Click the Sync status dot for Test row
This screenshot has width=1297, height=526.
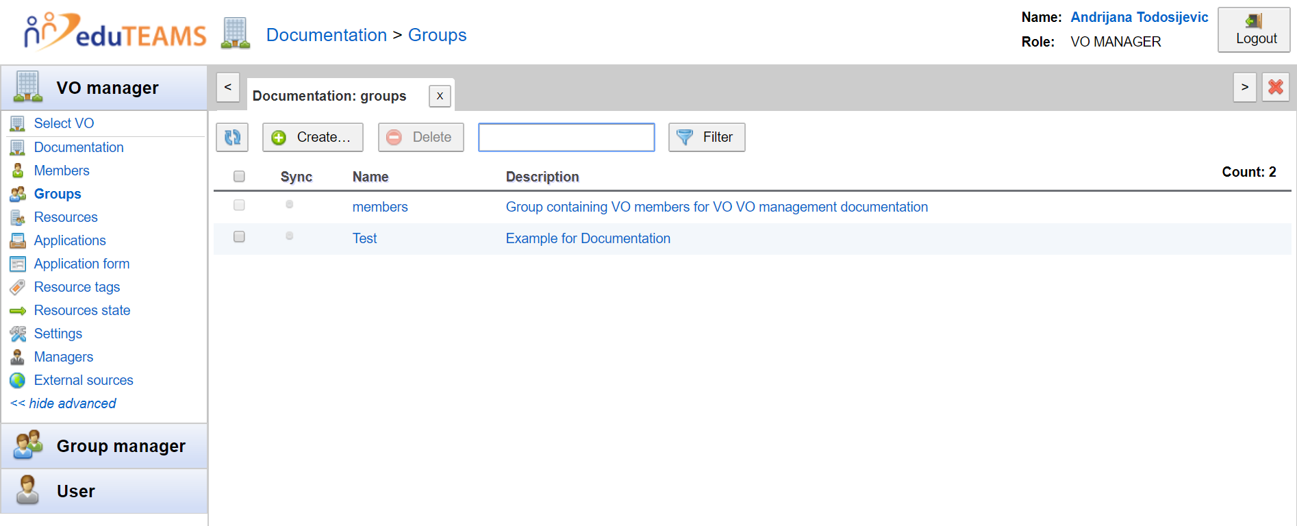coord(290,236)
